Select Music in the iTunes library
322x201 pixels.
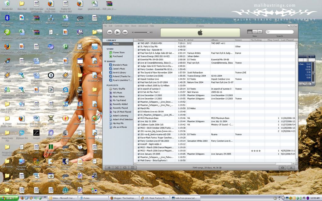coord(118,44)
